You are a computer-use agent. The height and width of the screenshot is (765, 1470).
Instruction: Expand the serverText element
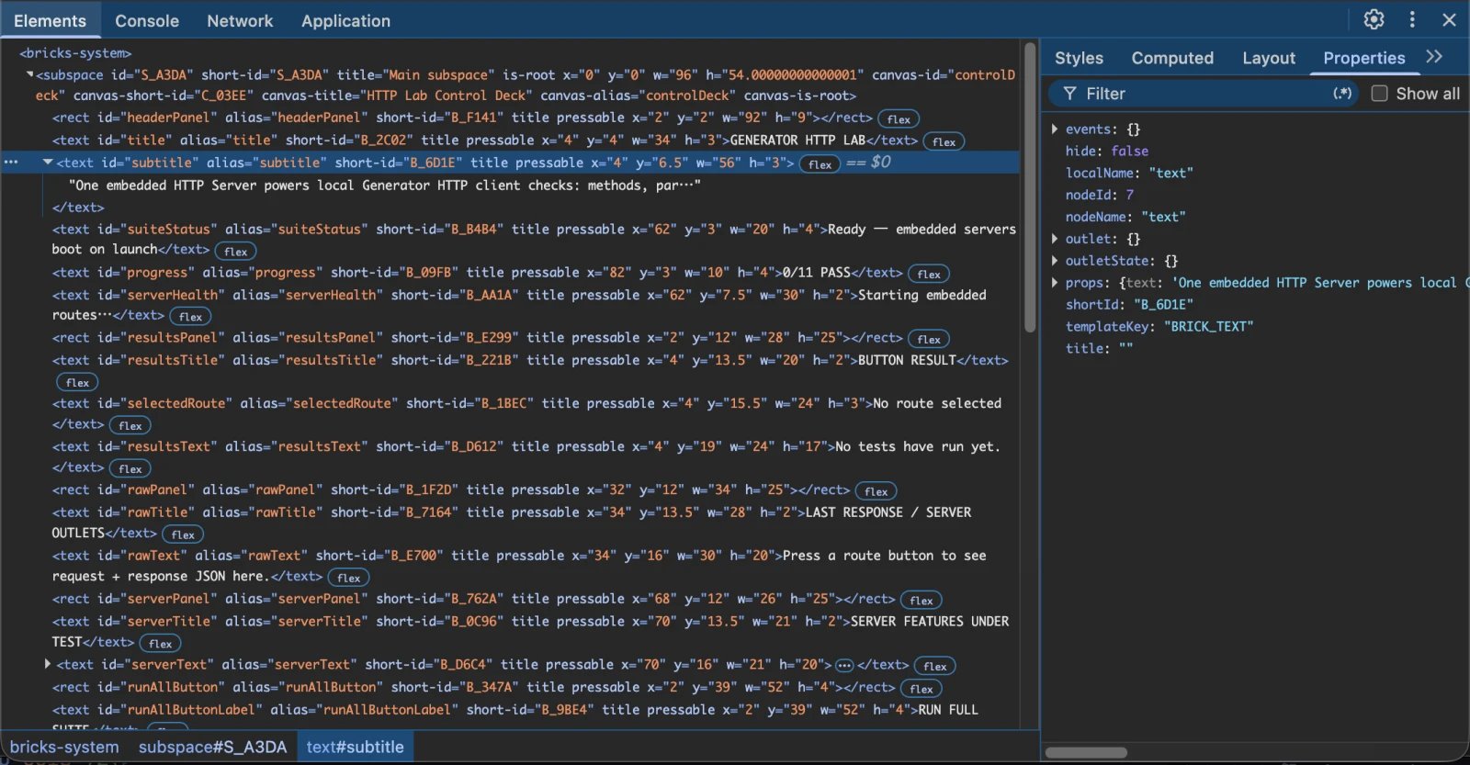tap(47, 664)
